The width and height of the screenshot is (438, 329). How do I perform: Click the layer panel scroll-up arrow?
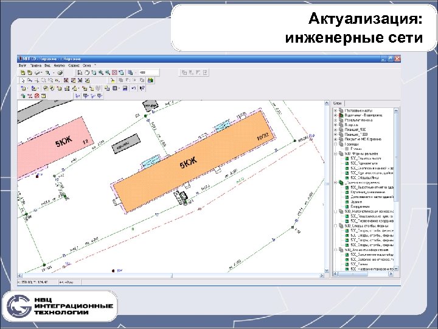(x=396, y=110)
